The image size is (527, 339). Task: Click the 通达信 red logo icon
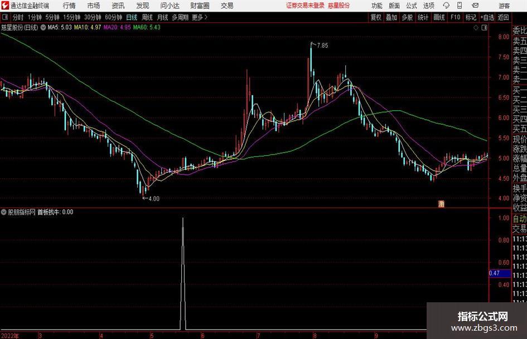point(5,6)
